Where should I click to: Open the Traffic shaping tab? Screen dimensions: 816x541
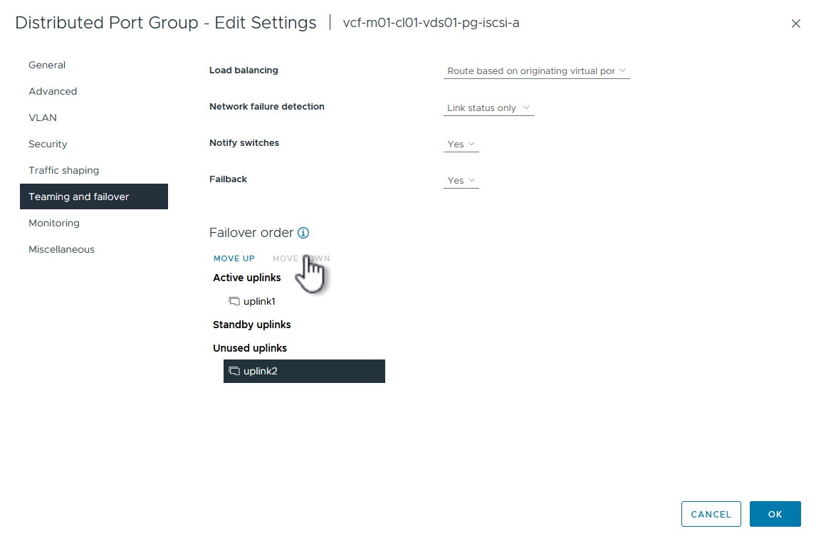64,170
